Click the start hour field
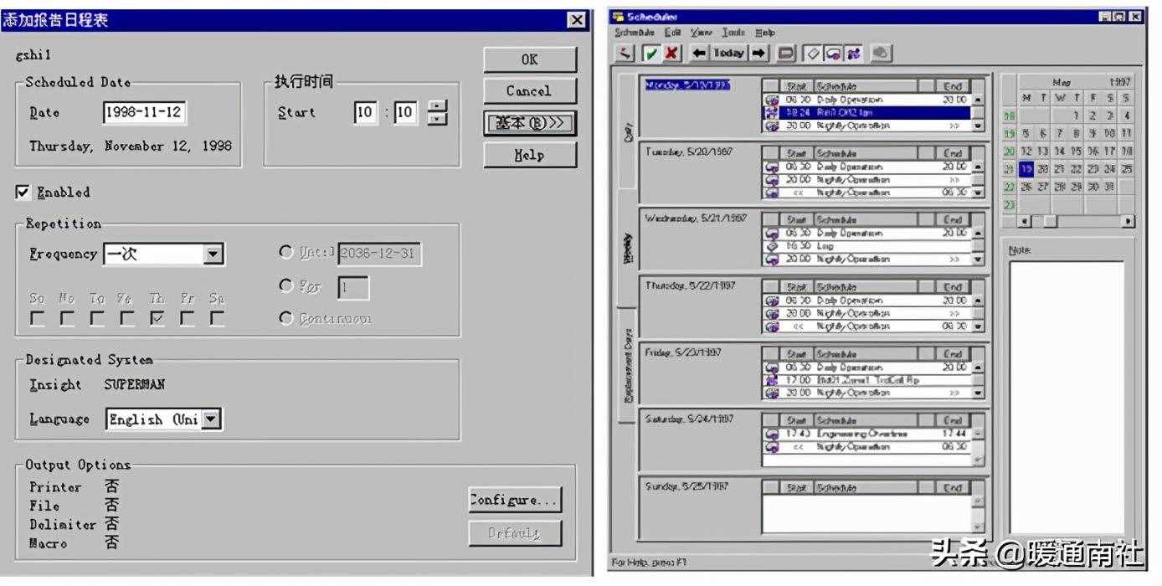1162x586 pixels. tap(365, 112)
